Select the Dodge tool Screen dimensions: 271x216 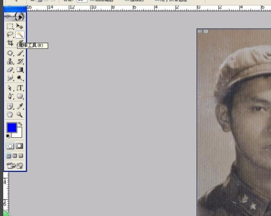(x=20, y=78)
